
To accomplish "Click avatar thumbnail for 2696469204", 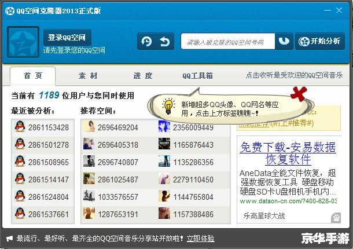I will point(89,126).
